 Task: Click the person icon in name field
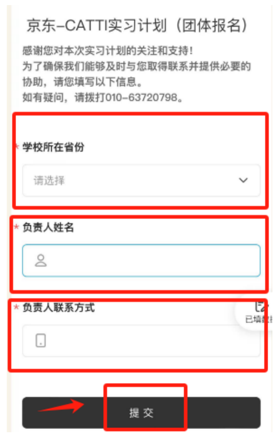[x=41, y=261]
